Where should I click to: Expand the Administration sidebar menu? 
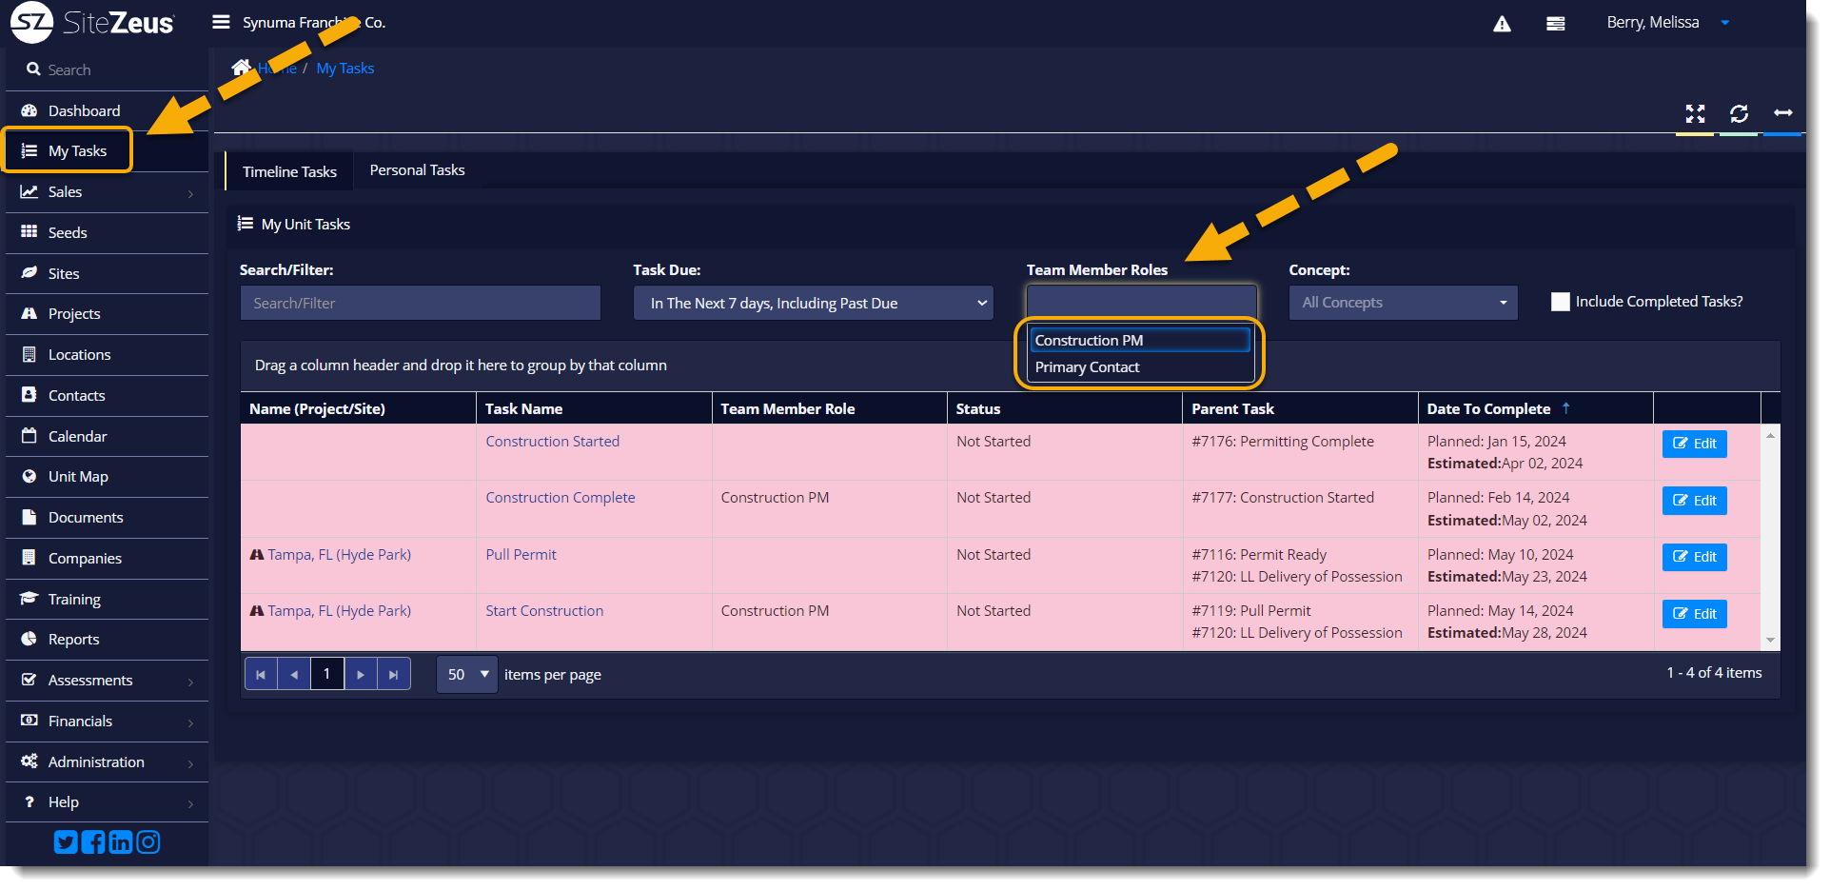[107, 762]
